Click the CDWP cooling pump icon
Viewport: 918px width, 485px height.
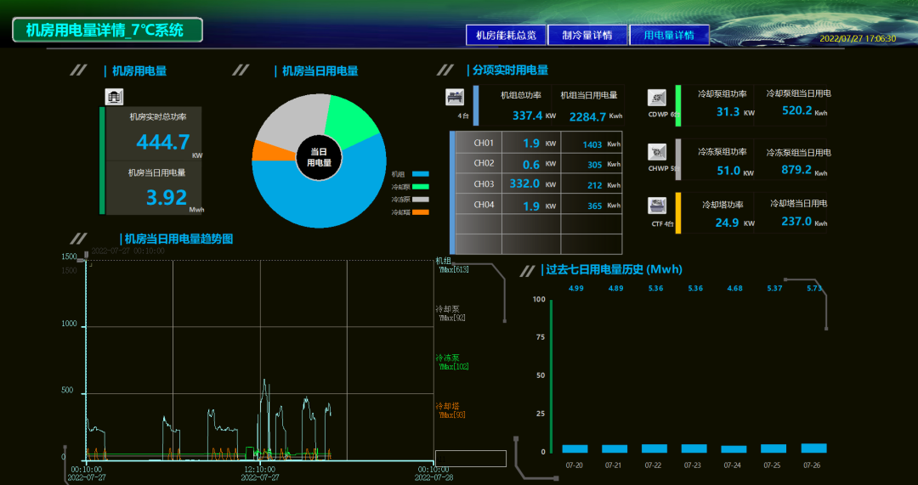point(657,97)
